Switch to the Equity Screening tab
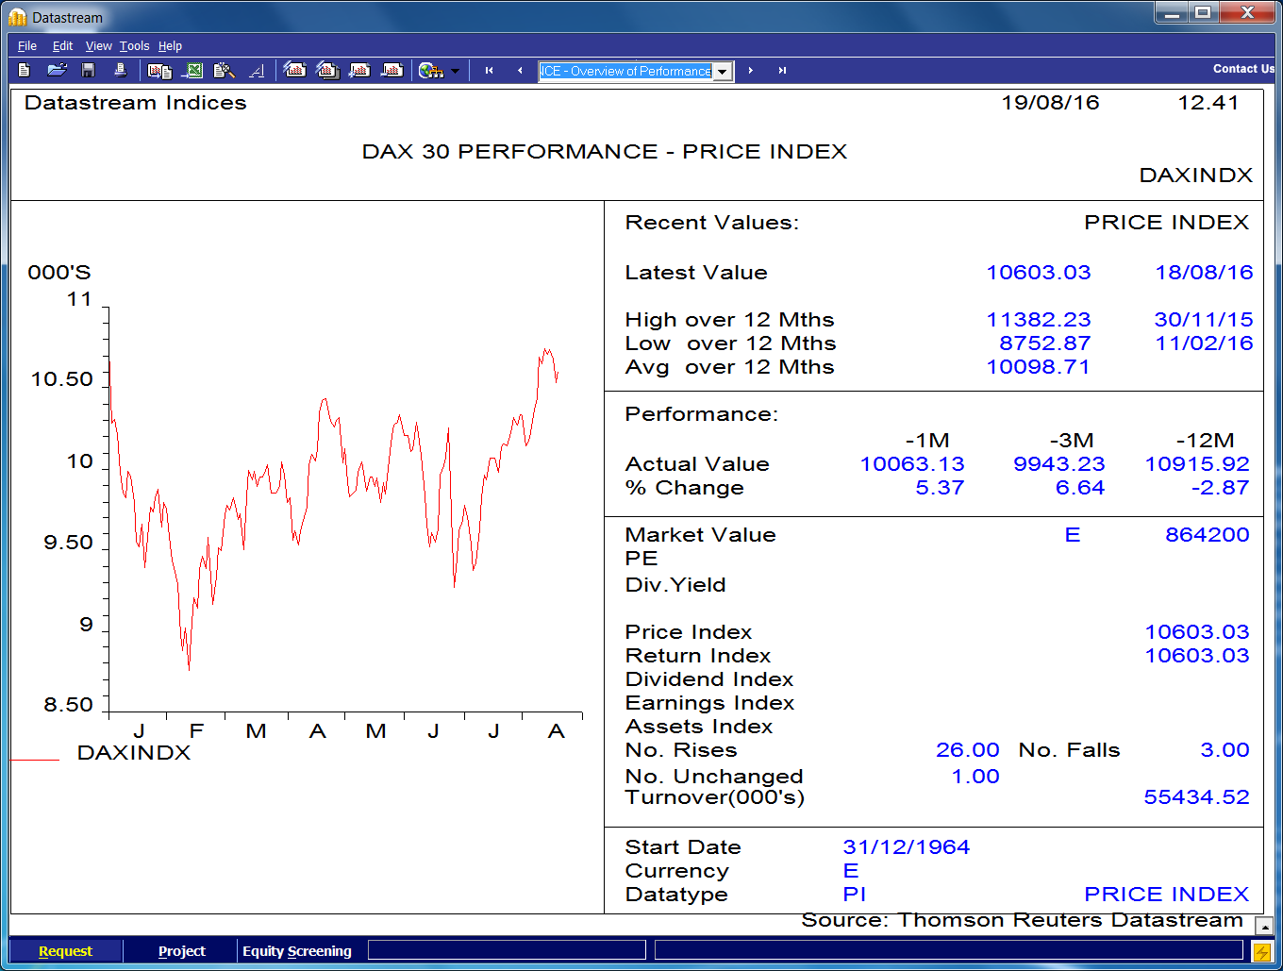Image resolution: width=1283 pixels, height=971 pixels. tap(297, 951)
